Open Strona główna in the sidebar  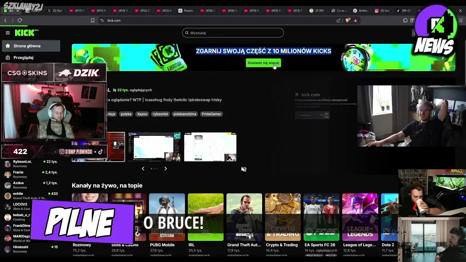(x=31, y=46)
